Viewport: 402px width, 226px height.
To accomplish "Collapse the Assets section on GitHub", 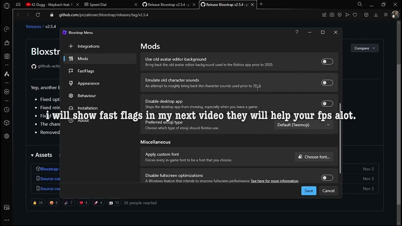I will (41, 155).
